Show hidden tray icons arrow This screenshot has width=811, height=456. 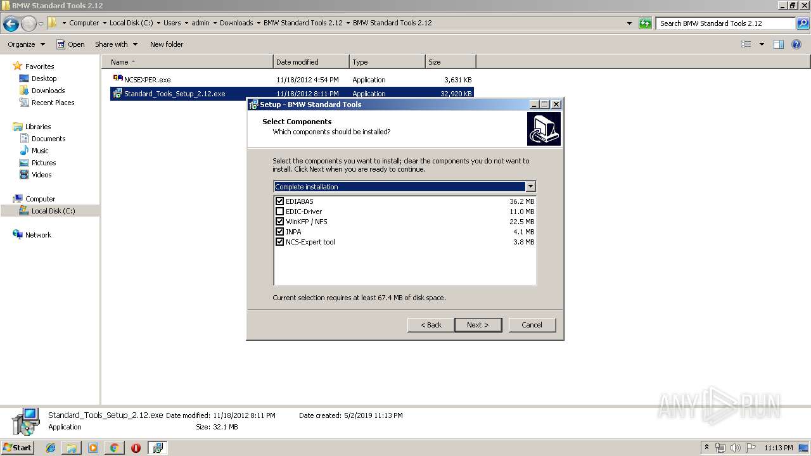pyautogui.click(x=707, y=448)
